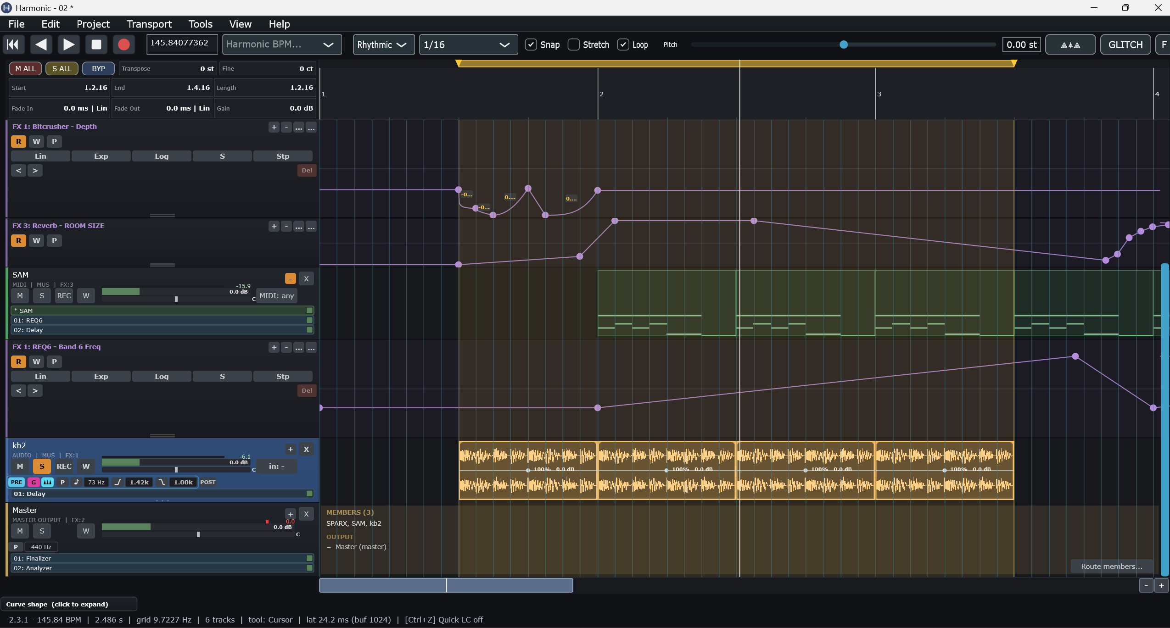Open the Tools menu
The width and height of the screenshot is (1170, 628).
tap(201, 24)
